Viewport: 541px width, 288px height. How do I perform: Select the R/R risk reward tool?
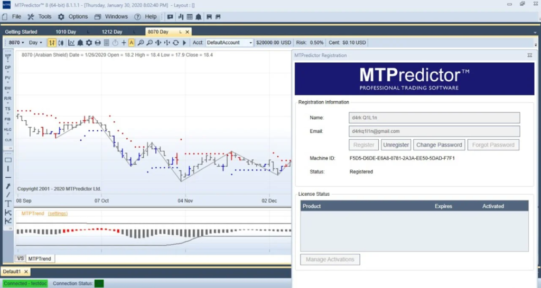(8, 99)
